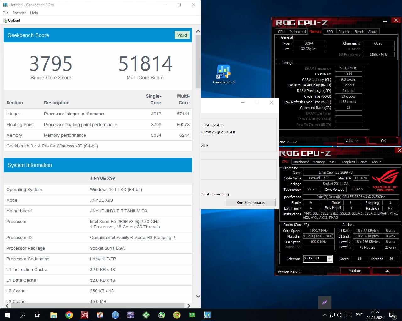The height and width of the screenshot is (321, 402).
Task: Click OK in lower CPU-Z CPU window
Action: [387, 271]
